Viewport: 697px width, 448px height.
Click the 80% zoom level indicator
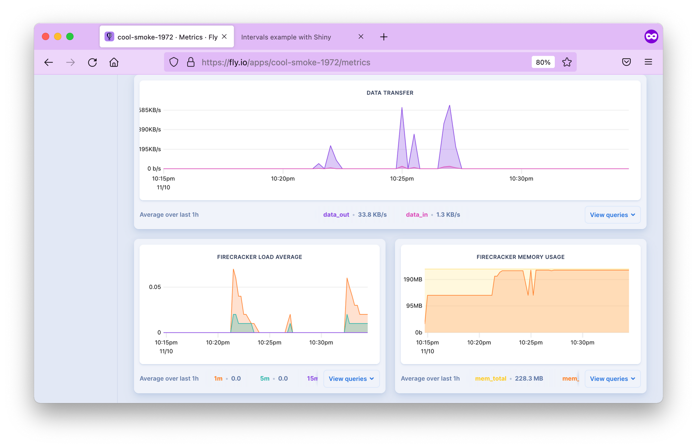(543, 62)
